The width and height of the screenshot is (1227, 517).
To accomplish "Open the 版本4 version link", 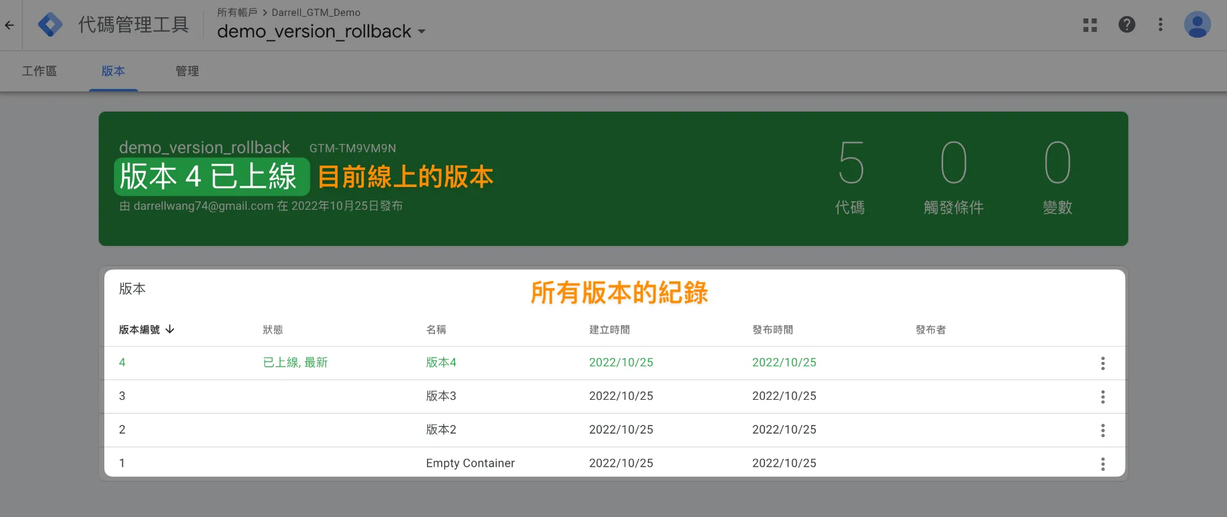I will (441, 362).
